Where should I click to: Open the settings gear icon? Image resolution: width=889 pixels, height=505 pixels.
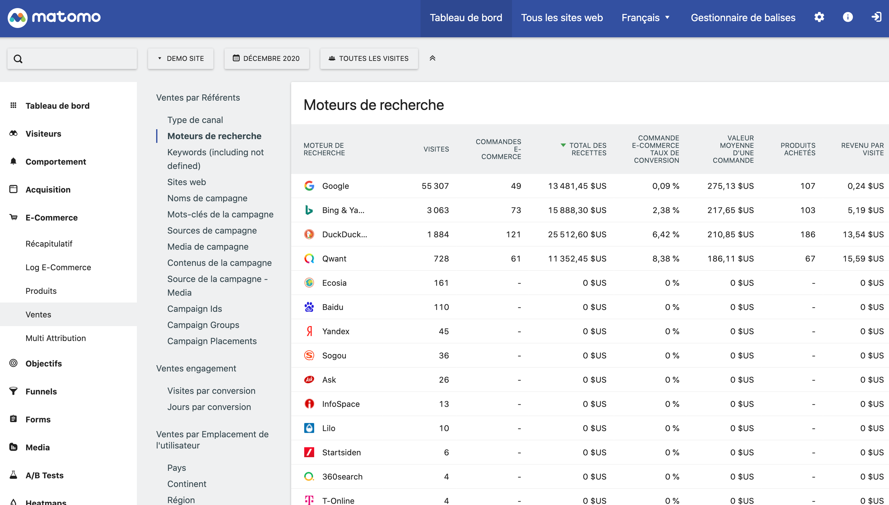click(819, 17)
